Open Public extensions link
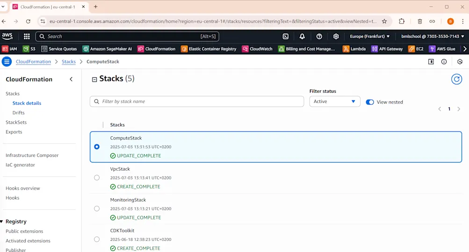 24,231
